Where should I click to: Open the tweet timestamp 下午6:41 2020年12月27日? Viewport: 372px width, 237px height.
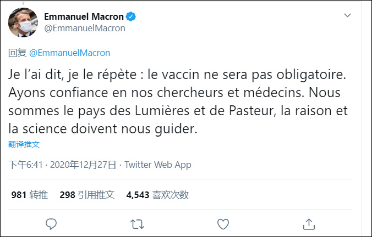click(62, 165)
